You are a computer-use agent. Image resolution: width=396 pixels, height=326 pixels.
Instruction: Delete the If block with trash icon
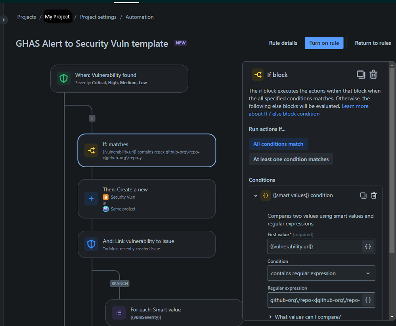[x=373, y=74]
